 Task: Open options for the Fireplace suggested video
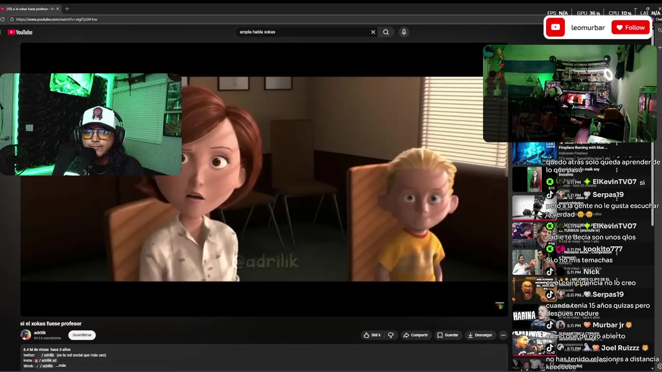point(616,144)
